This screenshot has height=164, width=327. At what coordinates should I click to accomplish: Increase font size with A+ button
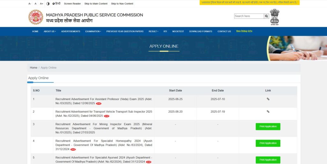pyautogui.click(x=42, y=4)
